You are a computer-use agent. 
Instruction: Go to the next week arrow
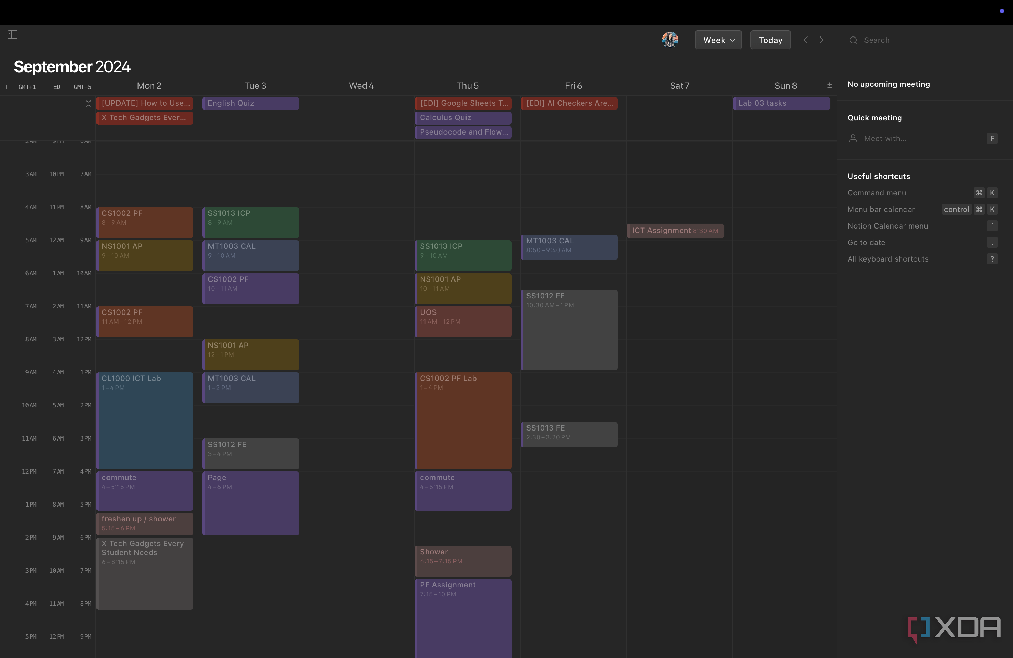[x=822, y=40]
